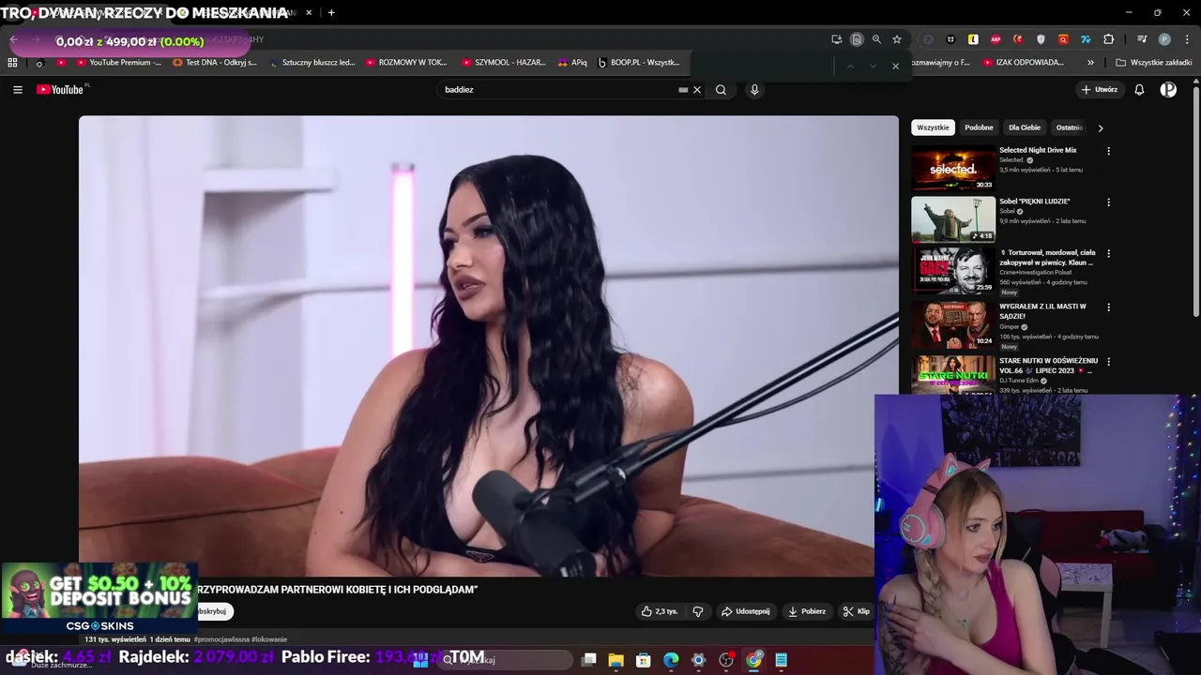Bookmark this page with the star icon
The height and width of the screenshot is (675, 1201).
(x=897, y=39)
